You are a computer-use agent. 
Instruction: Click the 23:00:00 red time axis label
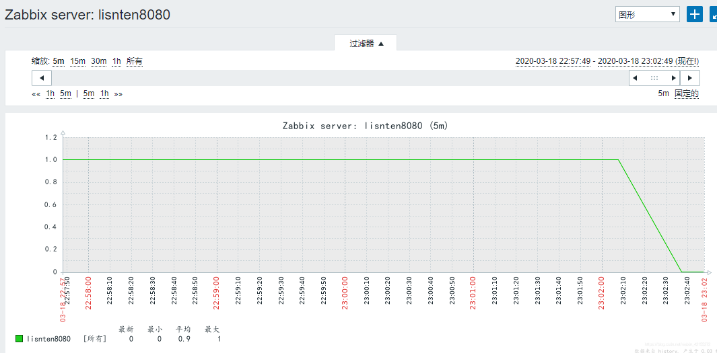pos(345,292)
